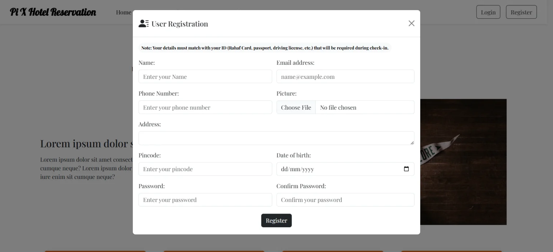Click the Name input field
Screen dimensions: 553x252
[205, 77]
